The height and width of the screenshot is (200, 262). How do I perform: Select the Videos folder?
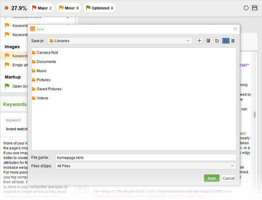(42, 98)
